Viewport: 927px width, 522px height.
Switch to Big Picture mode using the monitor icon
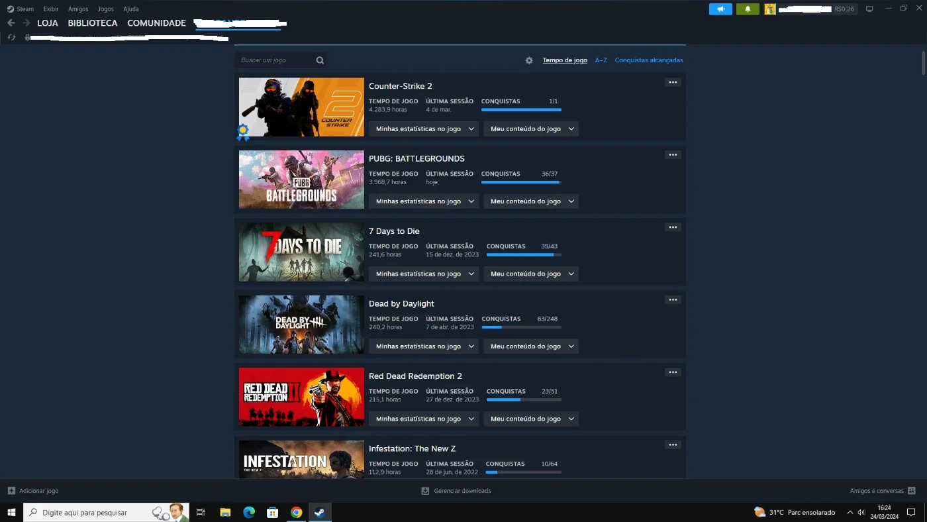coord(869,9)
